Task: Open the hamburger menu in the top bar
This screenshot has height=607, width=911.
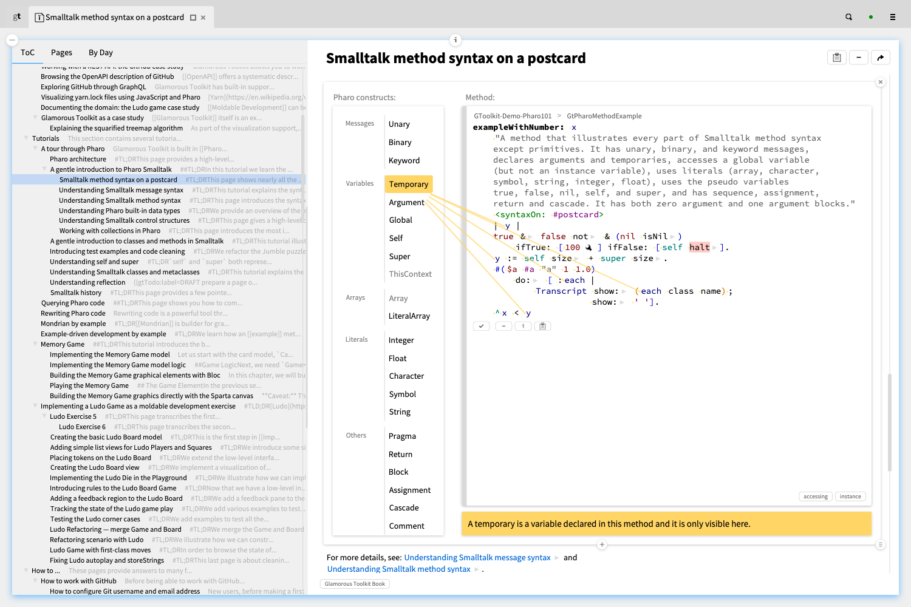Action: coord(892,17)
